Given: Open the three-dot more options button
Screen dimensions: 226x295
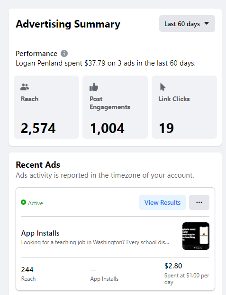Looking at the screenshot, I should [x=199, y=202].
